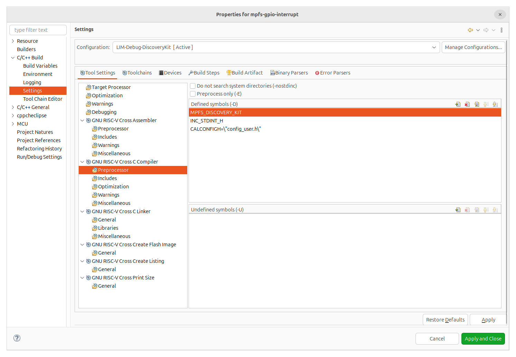Open the Build Steps tab
The image size is (516, 357).
tap(204, 72)
